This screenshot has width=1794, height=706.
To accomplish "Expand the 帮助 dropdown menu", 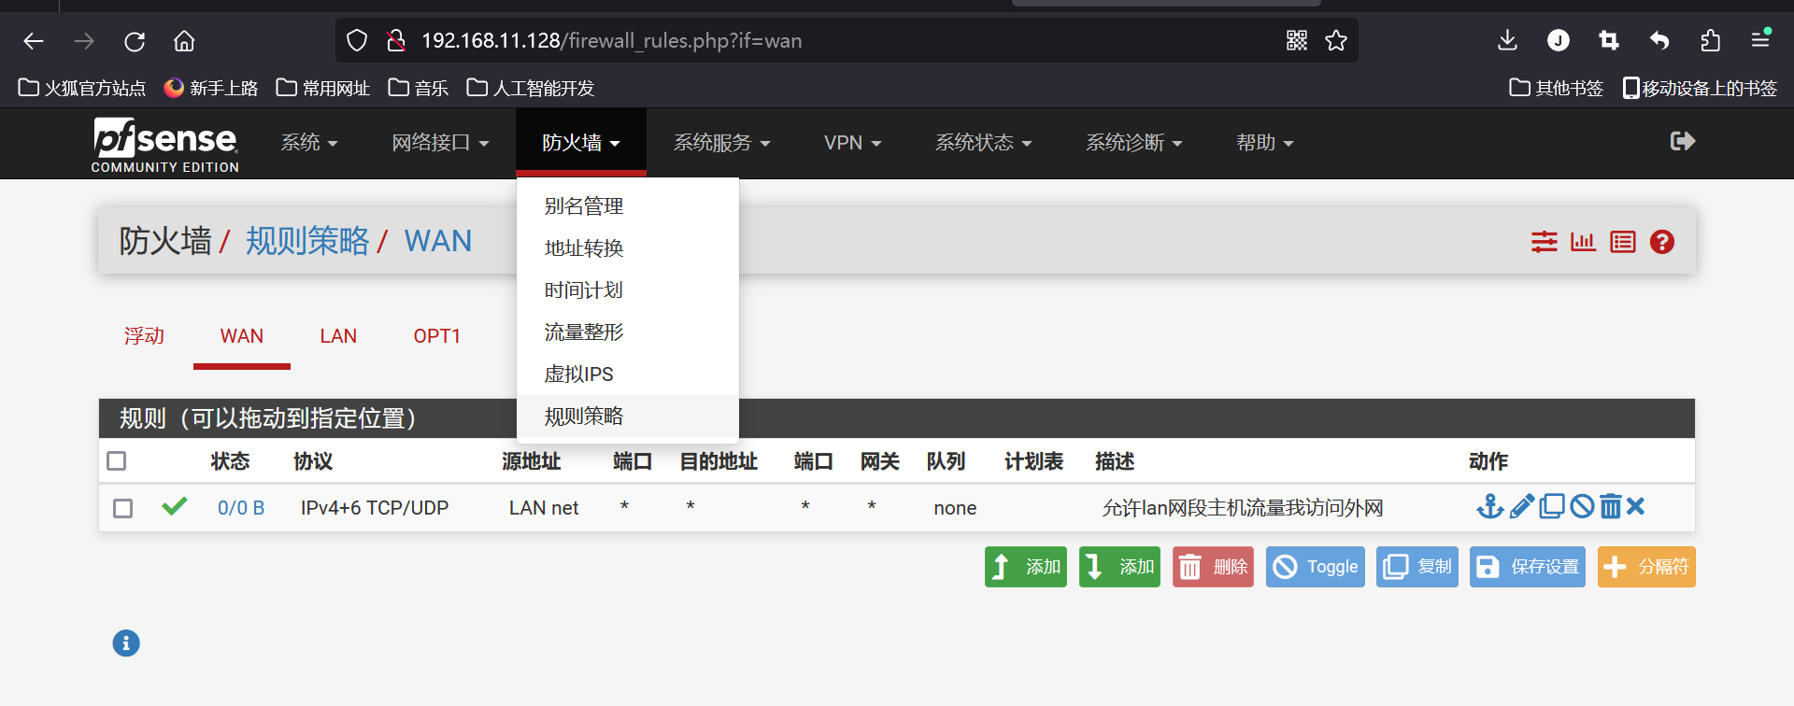I will pos(1264,143).
